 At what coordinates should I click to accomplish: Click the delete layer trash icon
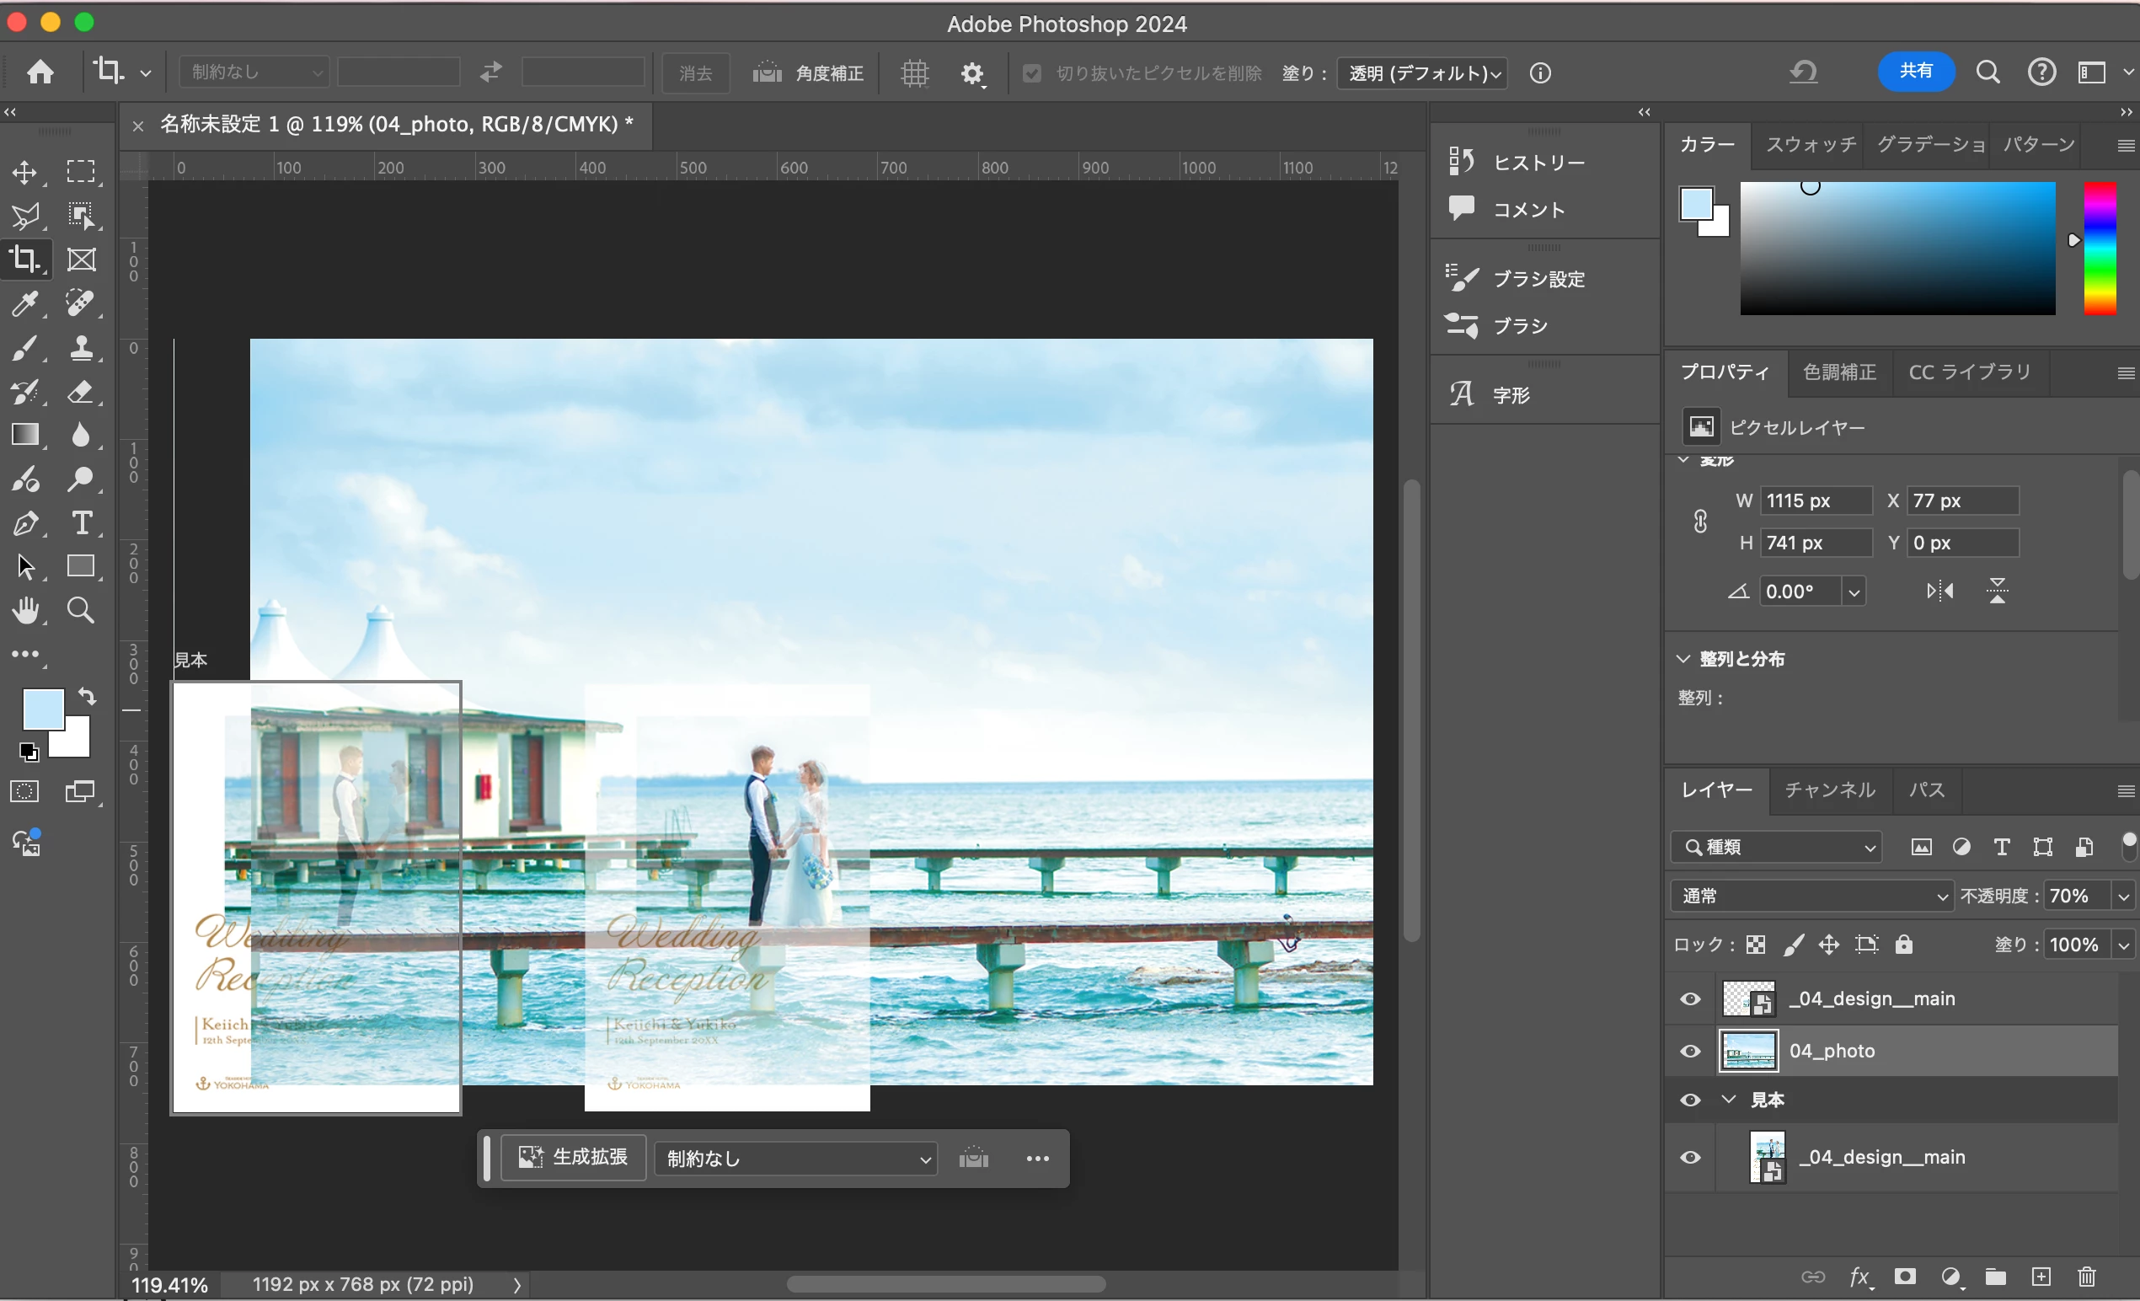tap(2086, 1277)
